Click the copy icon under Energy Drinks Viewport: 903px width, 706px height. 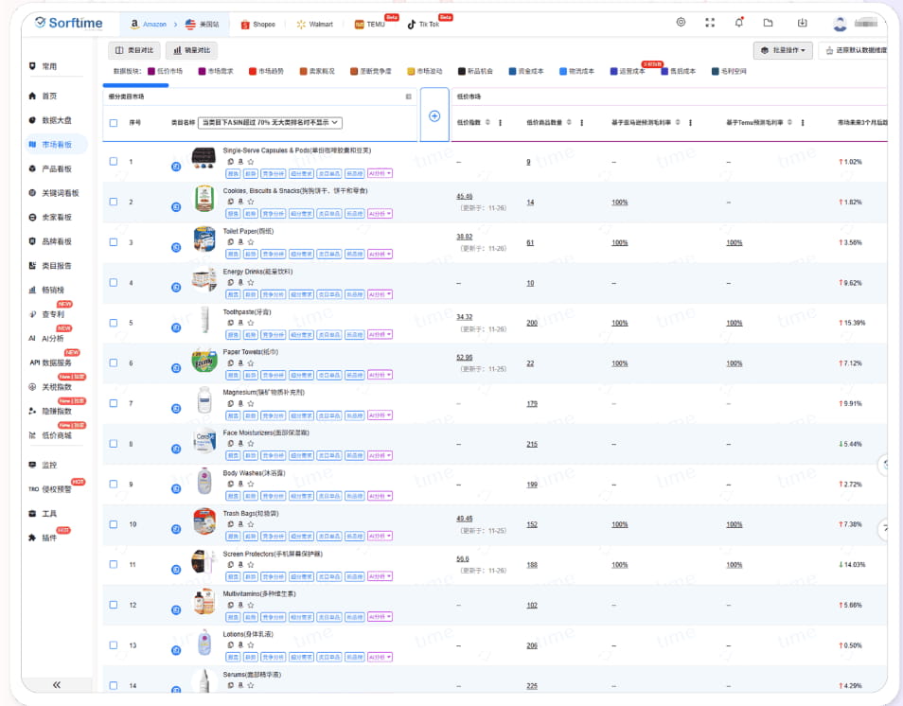pos(230,282)
